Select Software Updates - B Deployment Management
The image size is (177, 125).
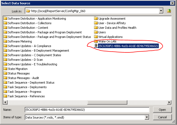38,51
